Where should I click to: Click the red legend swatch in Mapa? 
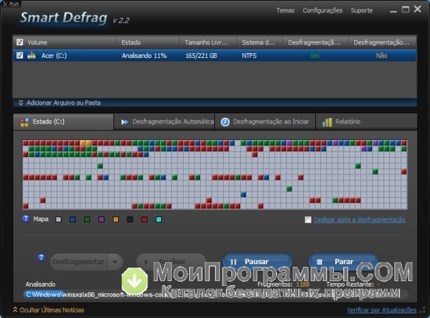pyautogui.click(x=144, y=219)
